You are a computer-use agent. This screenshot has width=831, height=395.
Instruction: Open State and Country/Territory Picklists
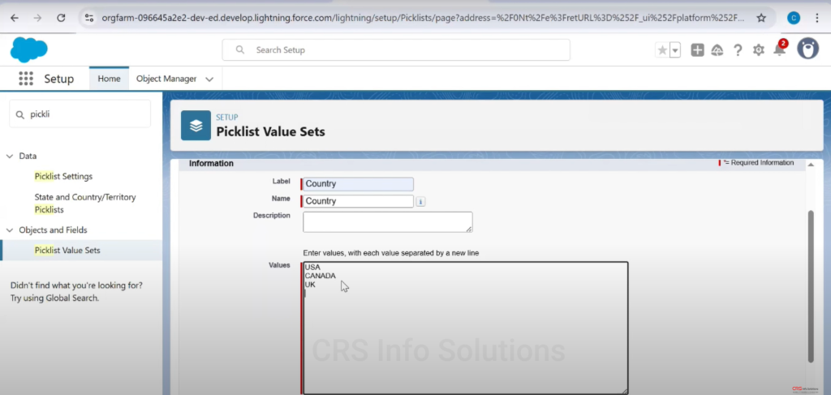[x=85, y=204]
